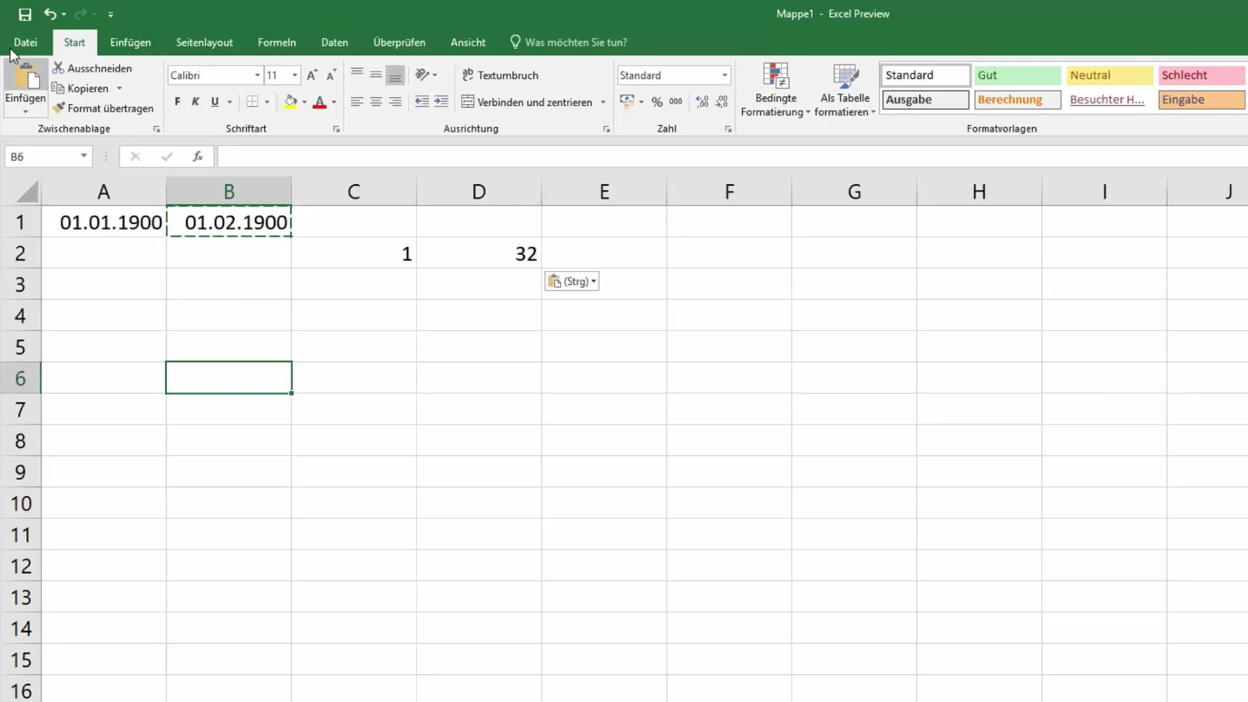
Task: Toggle bold (F) formatting
Action: point(177,102)
